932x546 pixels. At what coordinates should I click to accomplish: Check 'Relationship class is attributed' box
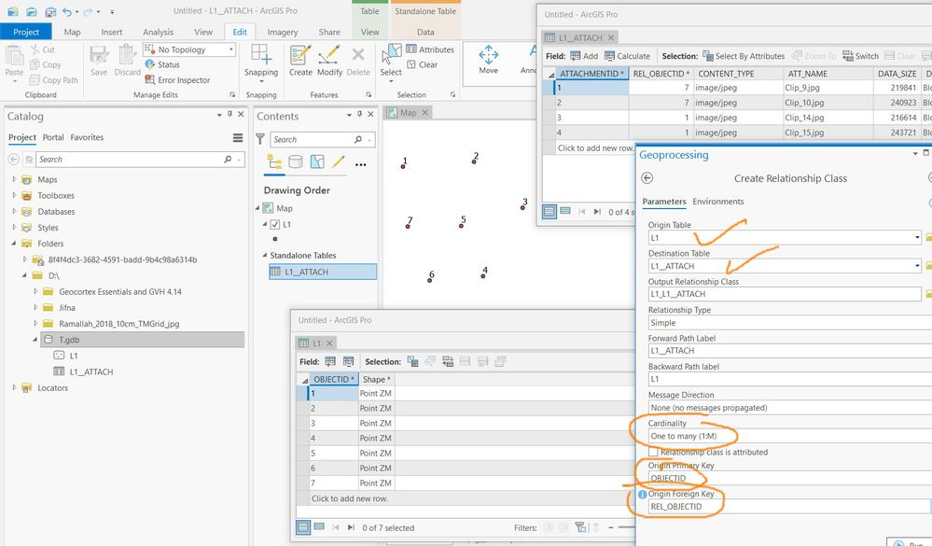pyautogui.click(x=653, y=452)
